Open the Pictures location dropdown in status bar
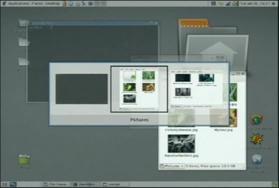Image resolution: width=279 pixels, height=188 pixels. [x=172, y=166]
